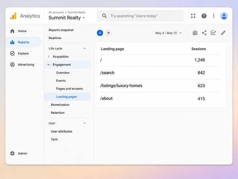Open the Summit Realty property selector dropdown
Viewport: 238px width, 179px height.
(x=67, y=18)
